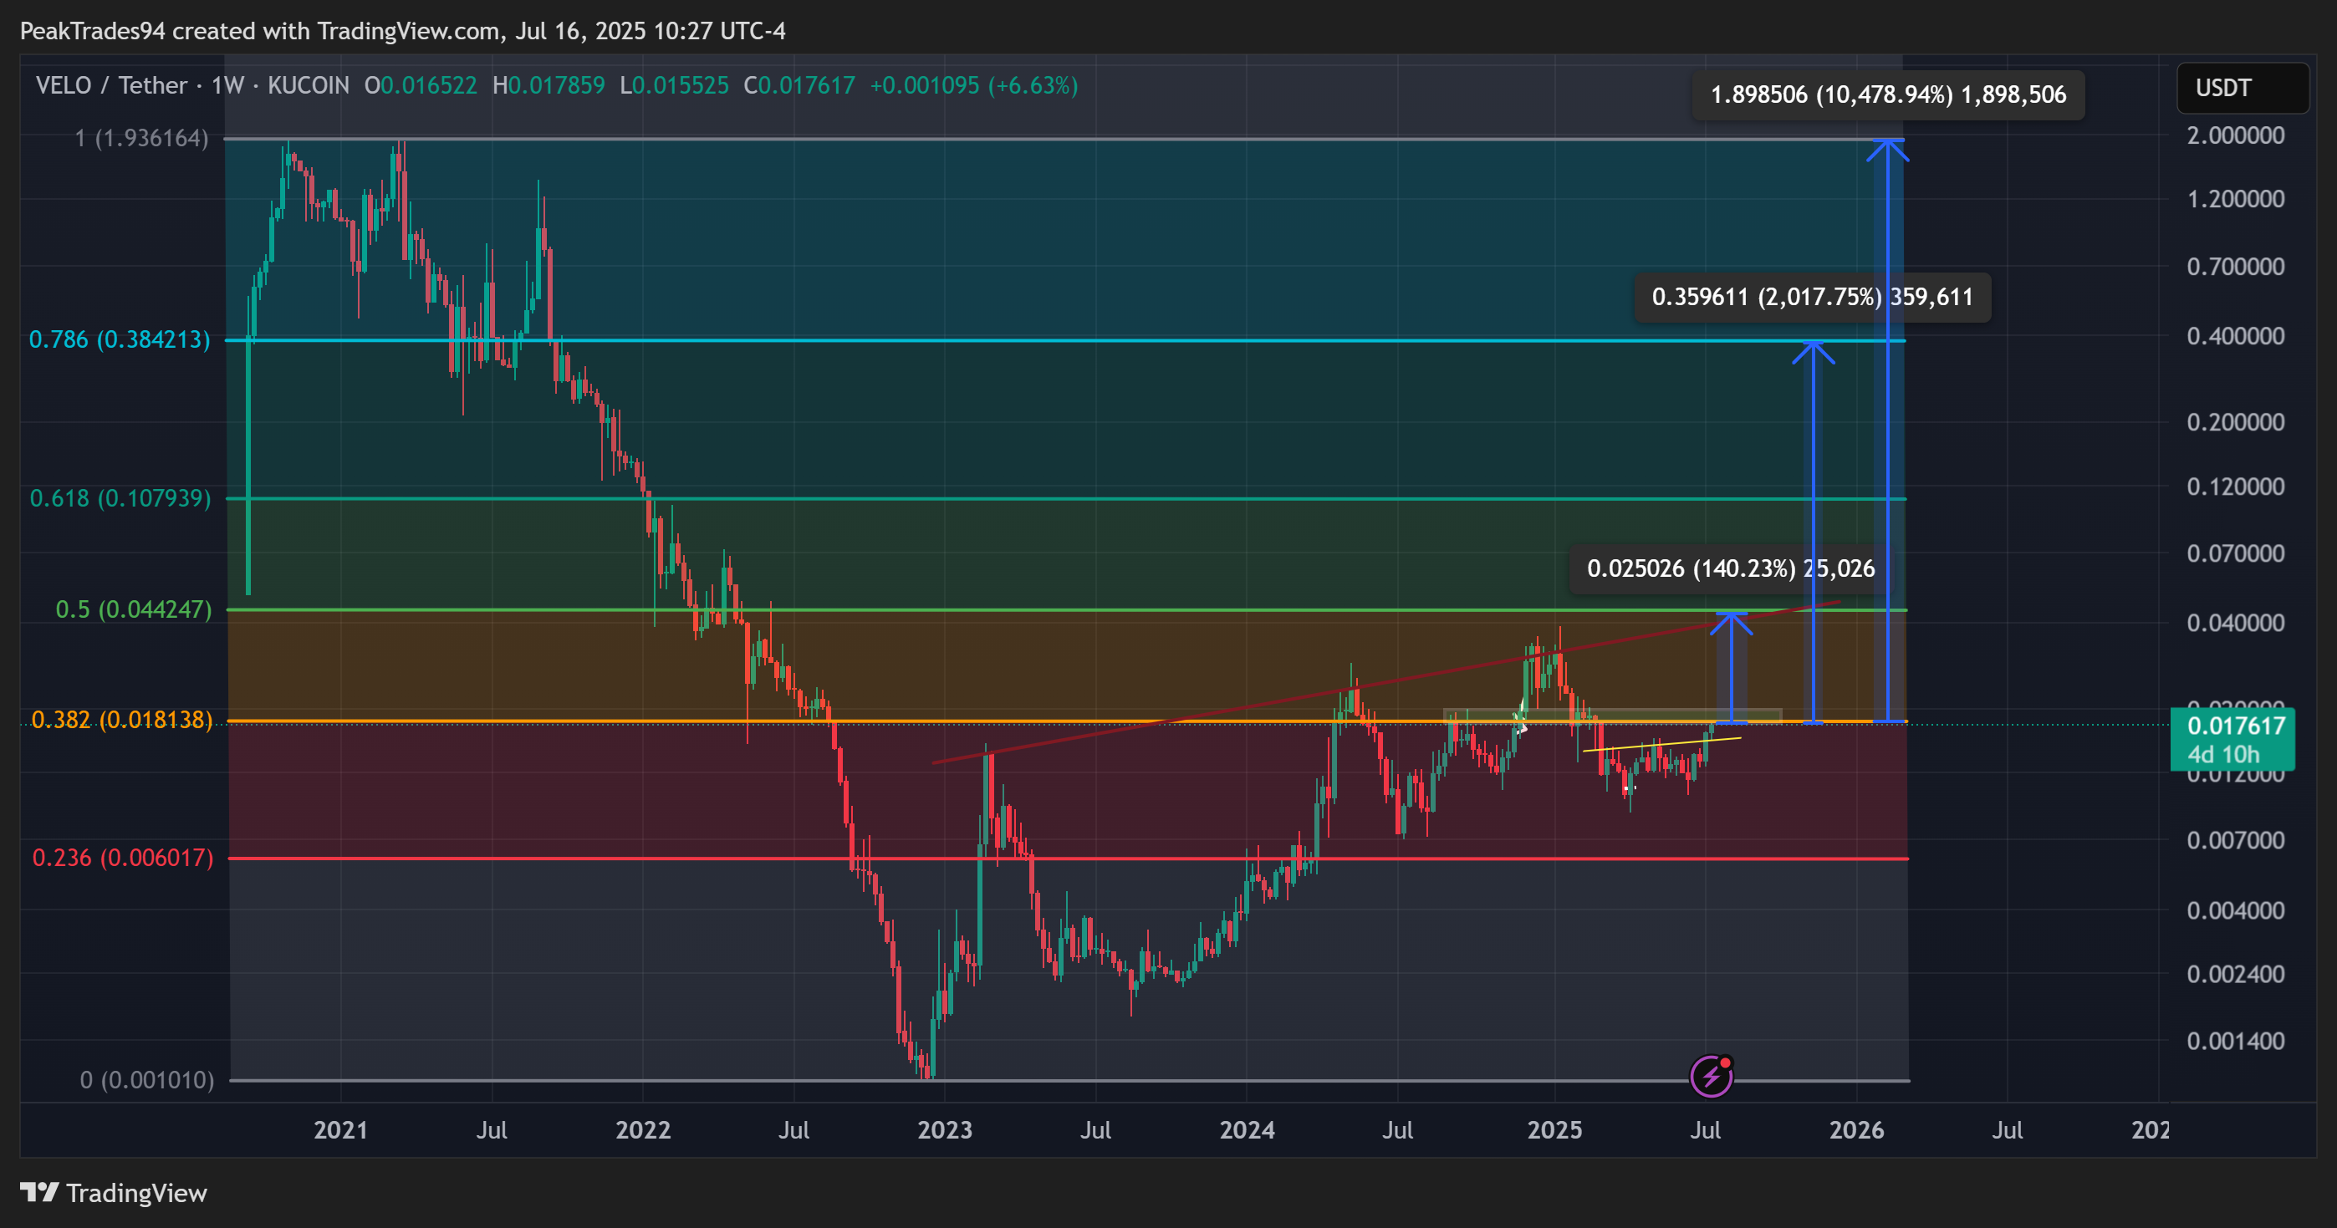This screenshot has width=2337, height=1228.
Task: Click the 2024 label on the time axis
Action: (1248, 1130)
